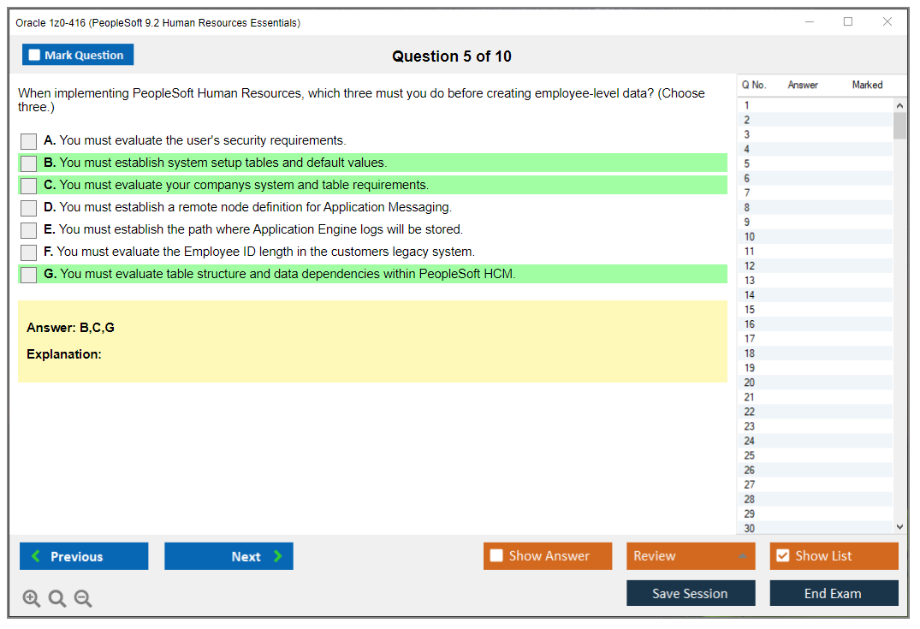920x629 pixels.
Task: Select the zoom out magnifier icon
Action: click(x=82, y=598)
